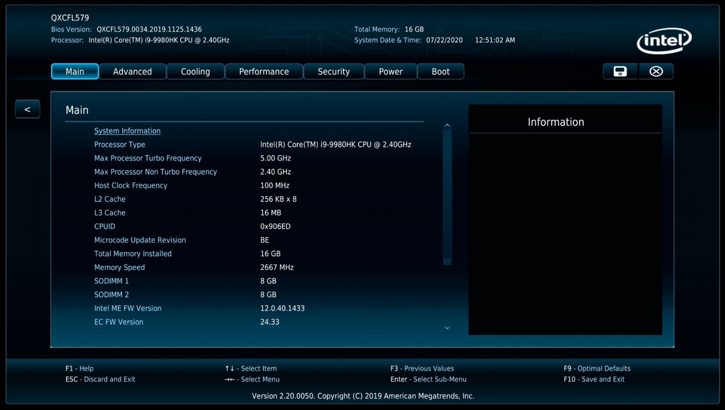Select Max Processor Turbo Frequency label
The width and height of the screenshot is (725, 410).
click(148, 158)
